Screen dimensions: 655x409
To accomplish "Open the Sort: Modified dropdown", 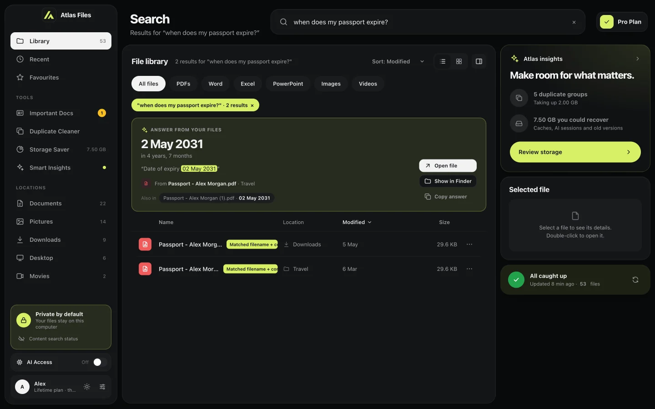I will pos(398,61).
